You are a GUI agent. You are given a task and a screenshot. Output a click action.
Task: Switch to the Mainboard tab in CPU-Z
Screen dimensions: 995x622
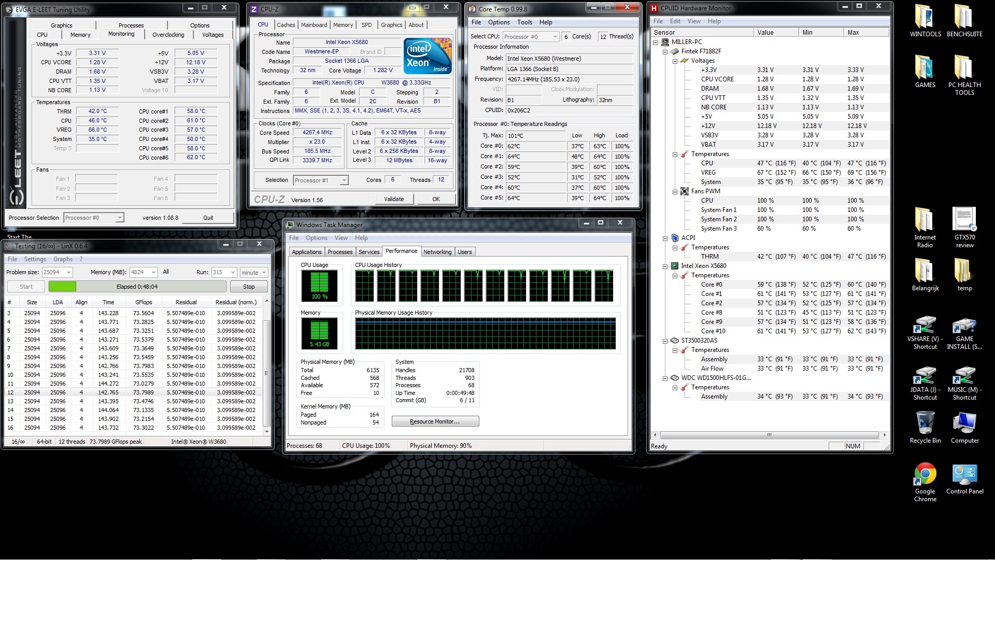[314, 25]
